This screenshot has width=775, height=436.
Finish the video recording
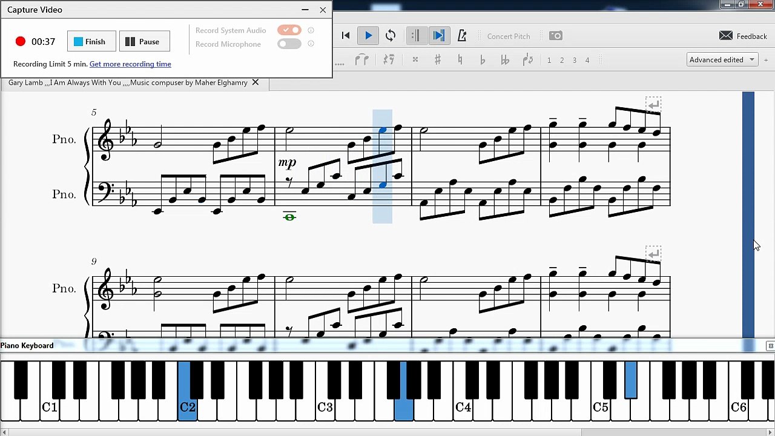pyautogui.click(x=91, y=42)
